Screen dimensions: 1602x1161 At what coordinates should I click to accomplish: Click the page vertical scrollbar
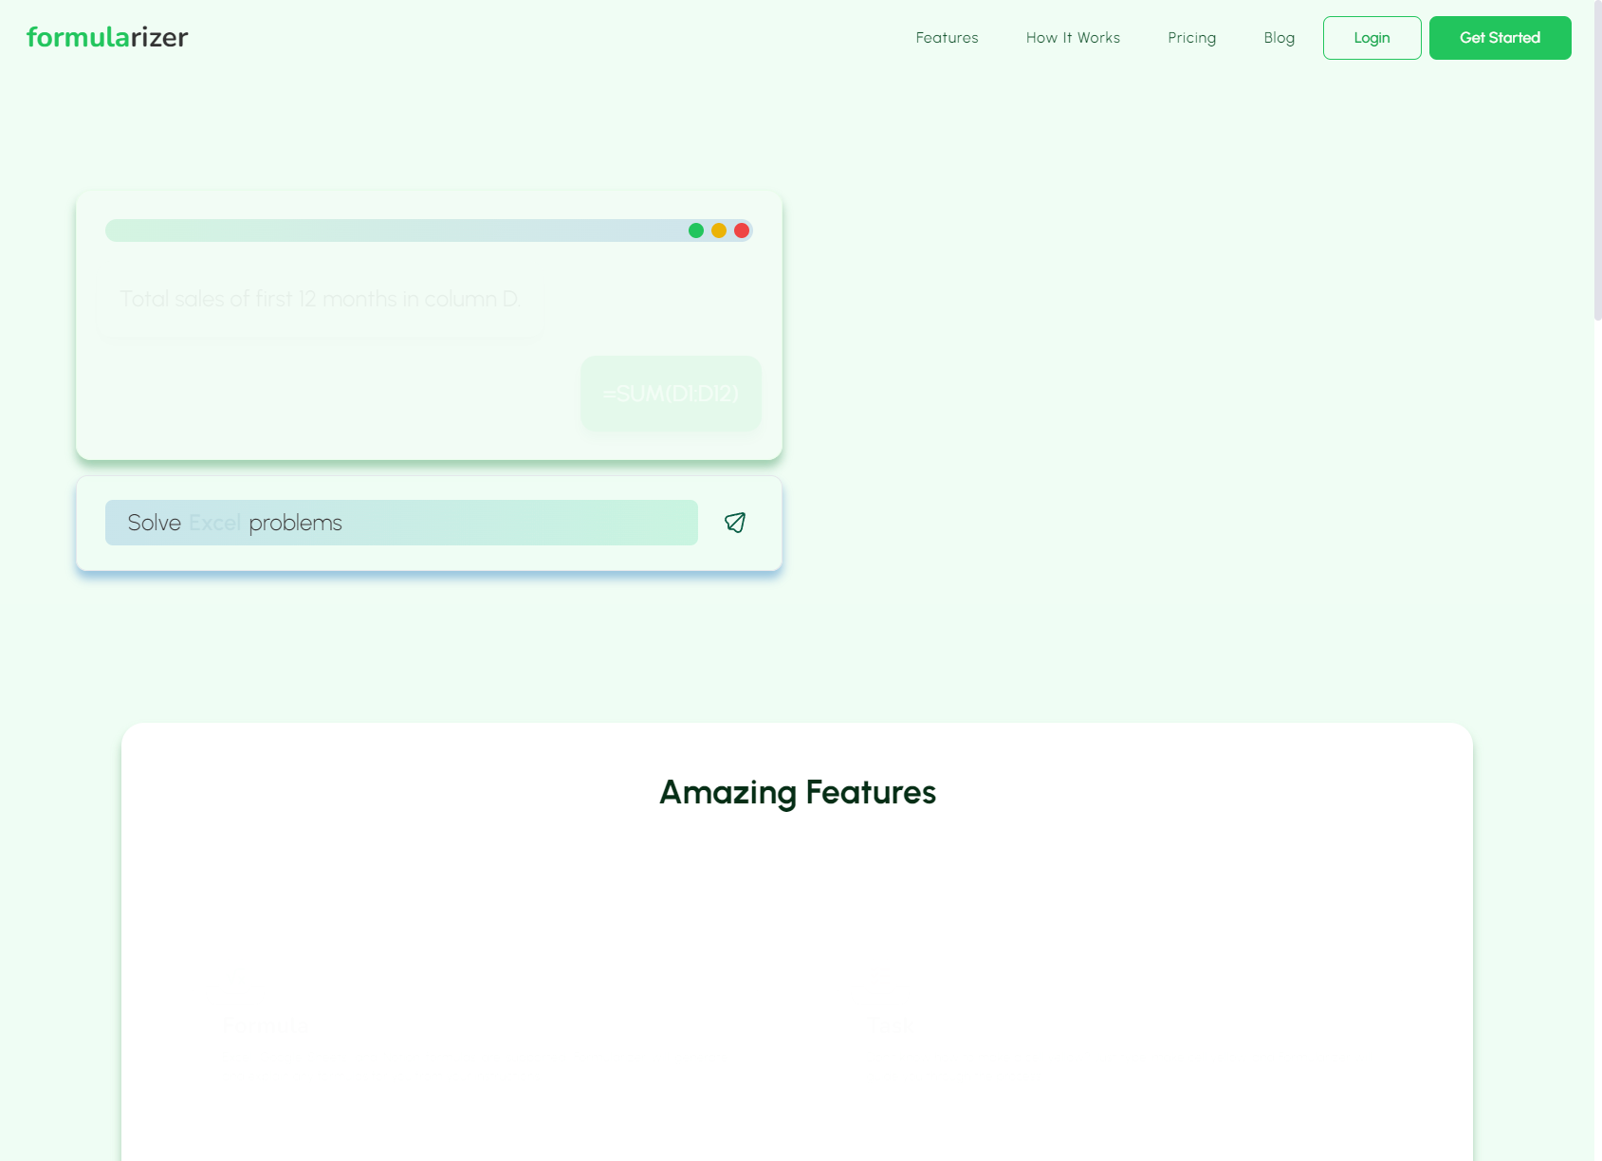1598,161
